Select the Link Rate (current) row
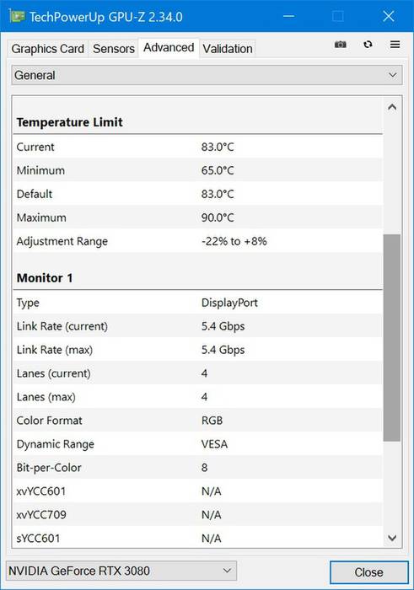 (198, 326)
